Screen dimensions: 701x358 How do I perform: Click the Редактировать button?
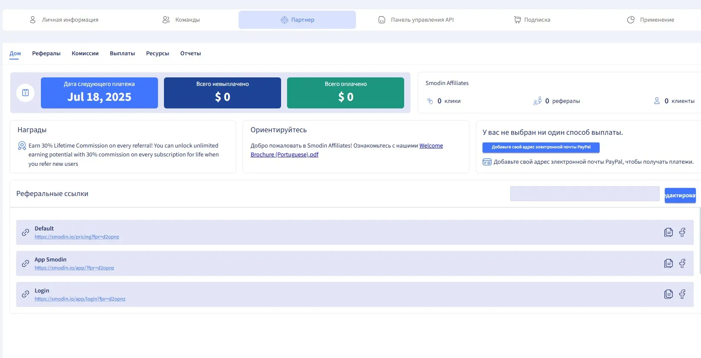tap(680, 196)
